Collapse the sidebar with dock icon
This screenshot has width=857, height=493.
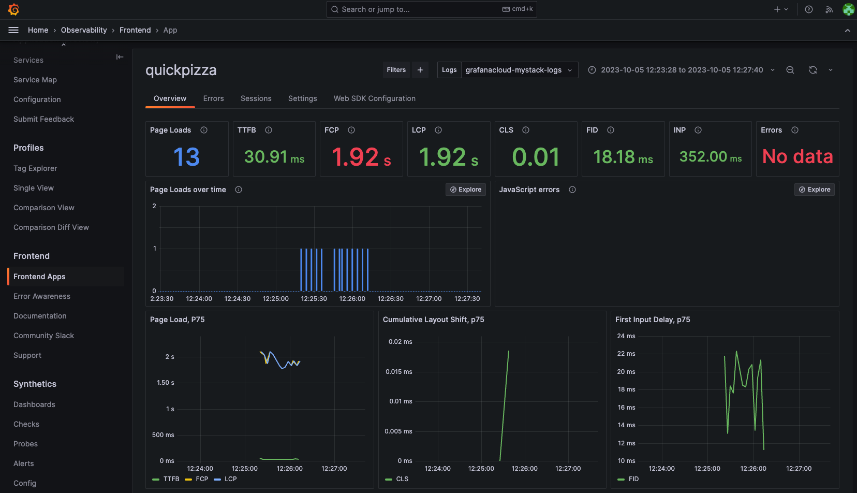(x=120, y=57)
